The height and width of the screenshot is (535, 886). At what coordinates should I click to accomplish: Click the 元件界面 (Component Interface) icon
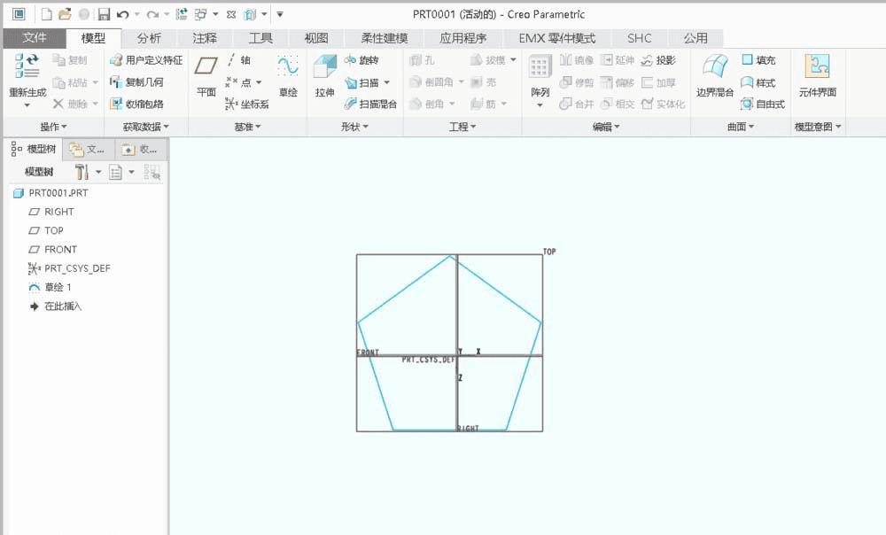(816, 78)
